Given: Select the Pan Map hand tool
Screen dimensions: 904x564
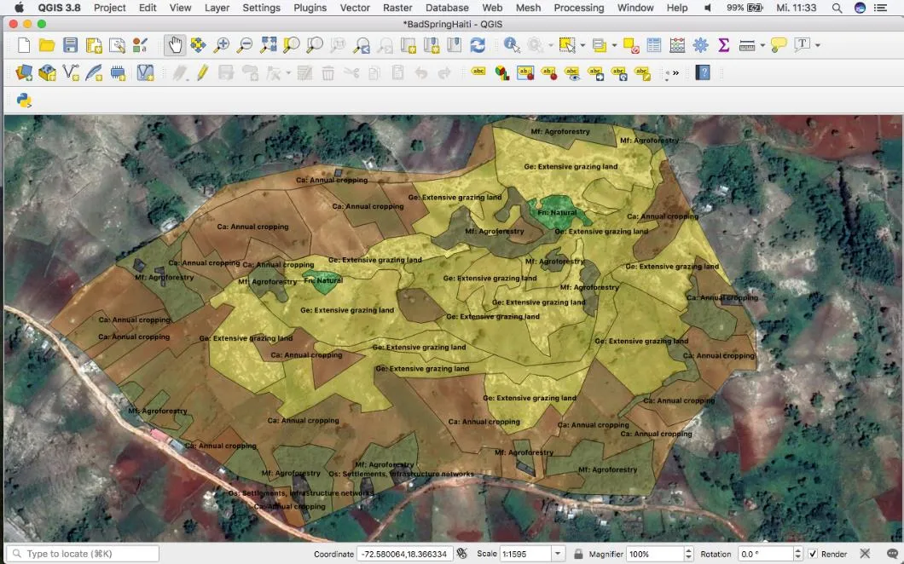Looking at the screenshot, I should 175,45.
